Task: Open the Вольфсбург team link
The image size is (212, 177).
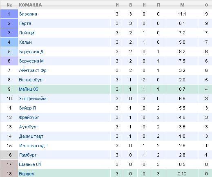Action: [x=31, y=80]
